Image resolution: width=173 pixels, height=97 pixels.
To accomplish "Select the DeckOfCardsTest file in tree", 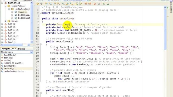I will point(24,18).
